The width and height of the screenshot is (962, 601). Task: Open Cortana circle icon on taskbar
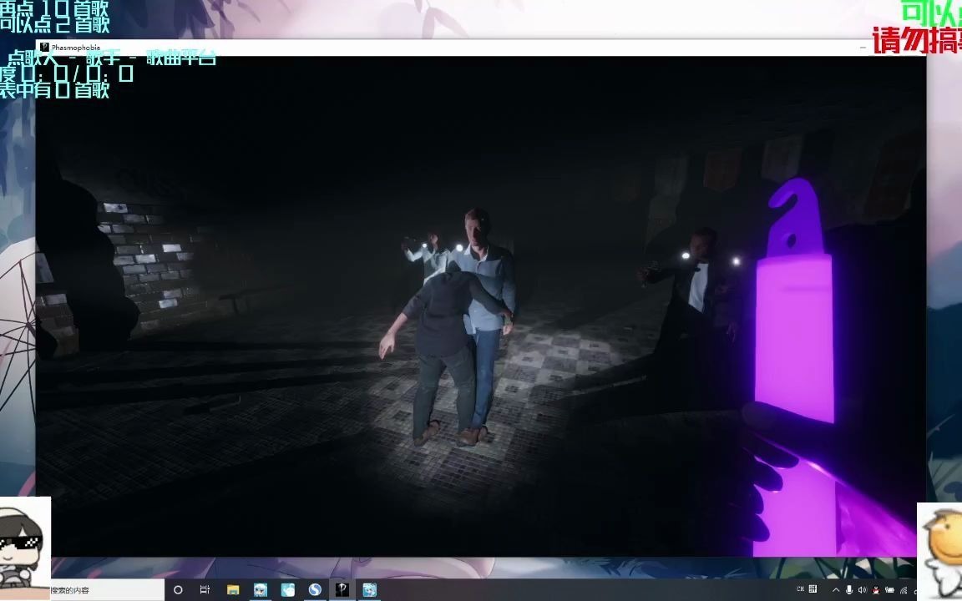178,590
